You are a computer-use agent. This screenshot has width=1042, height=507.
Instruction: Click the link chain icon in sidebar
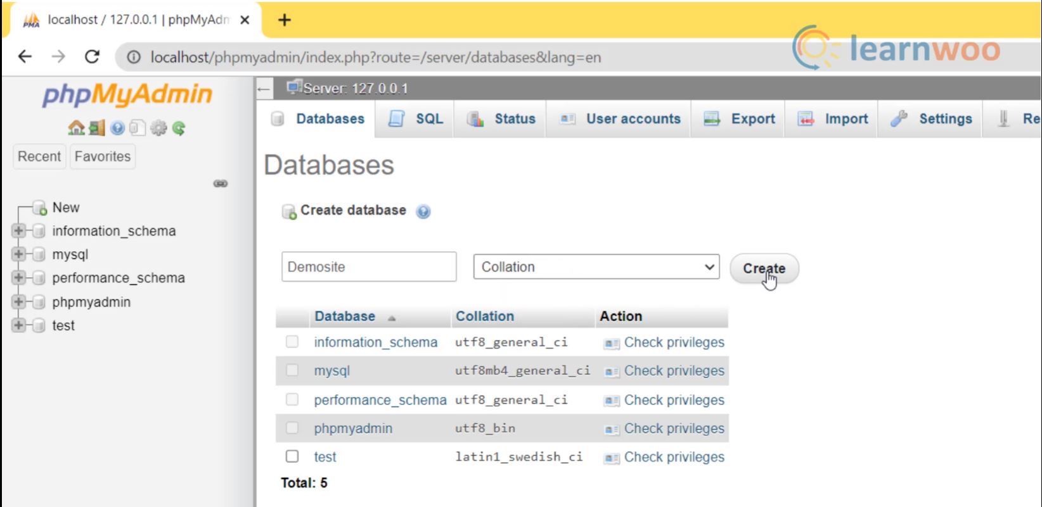point(221,184)
